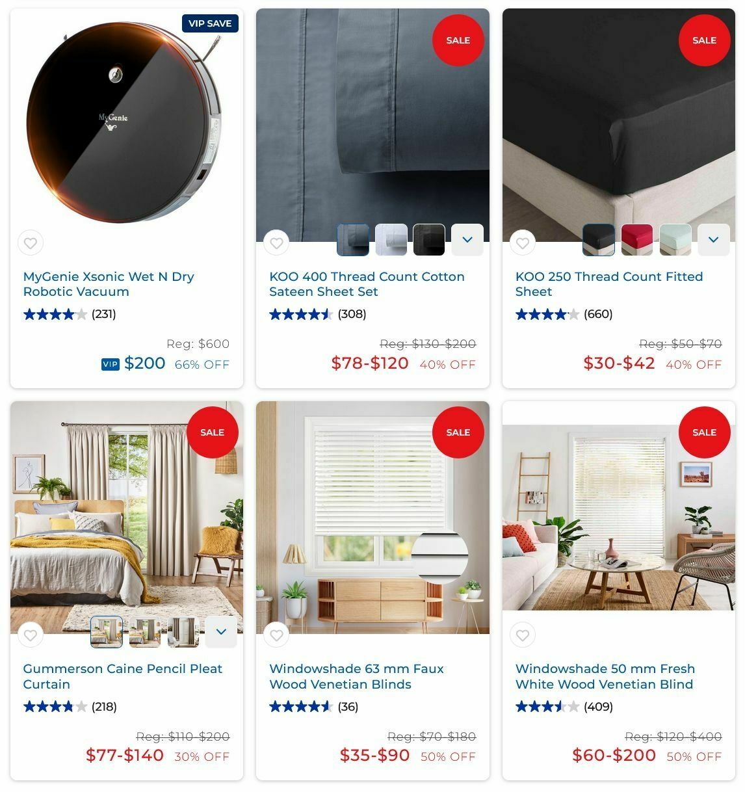745x792 pixels.
Task: Open Windowshade 63 mm Faux Wood Venetian Blinds
Action: [x=356, y=676]
